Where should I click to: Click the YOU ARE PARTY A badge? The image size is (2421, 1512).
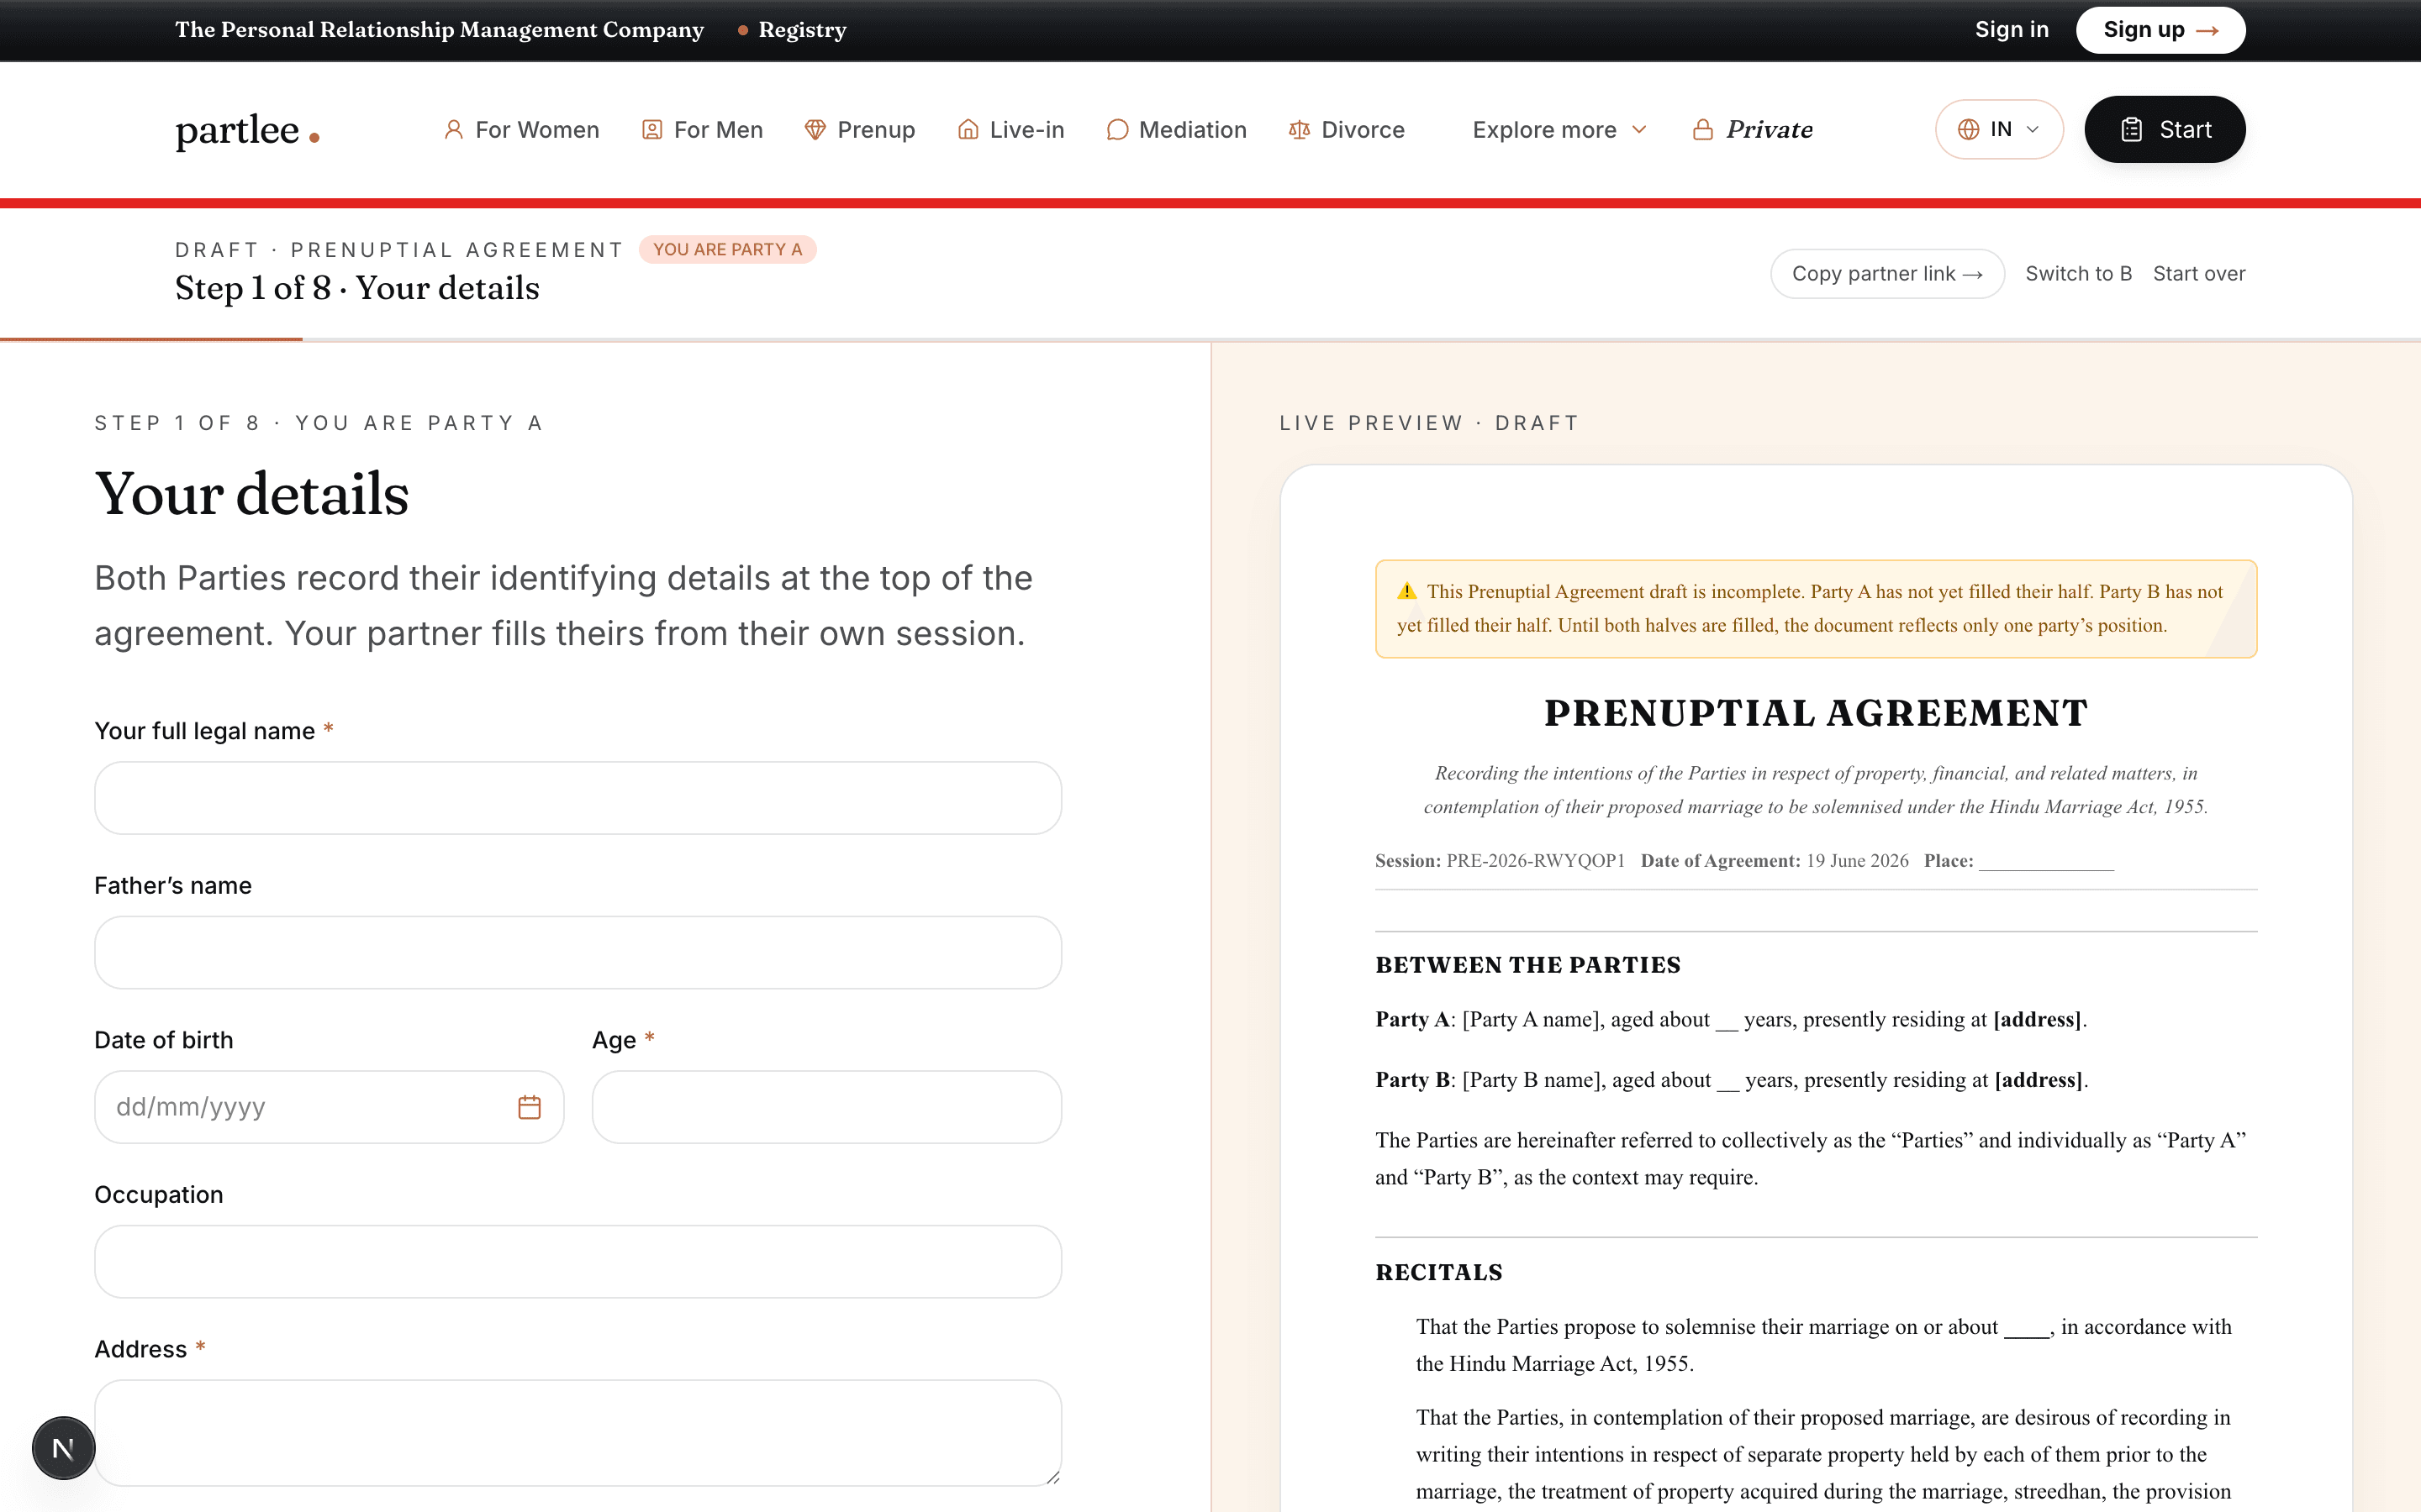pyautogui.click(x=727, y=250)
